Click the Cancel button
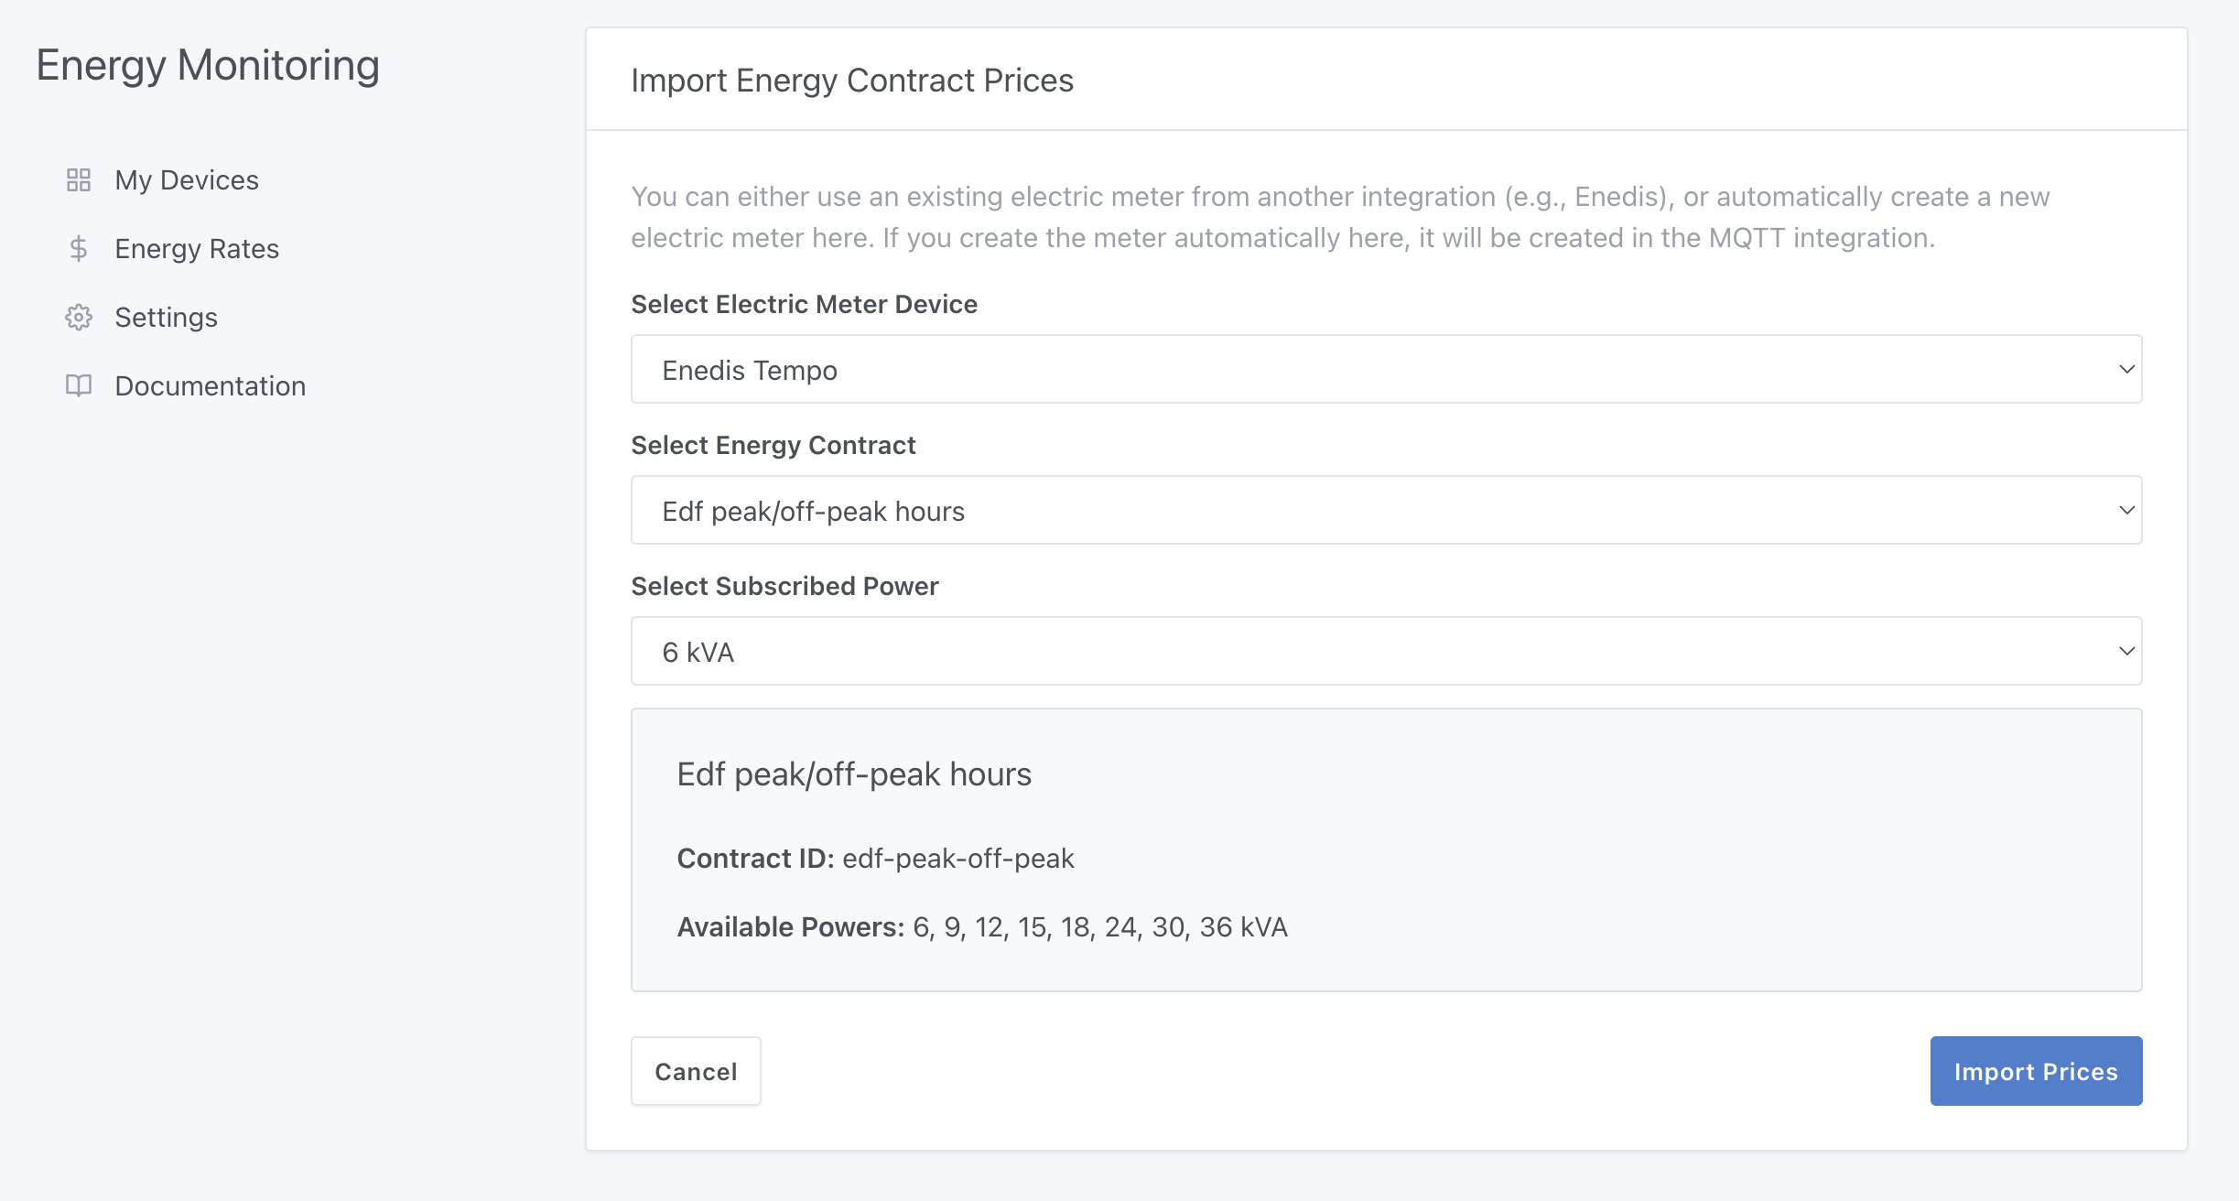Image resolution: width=2239 pixels, height=1201 pixels. [x=695, y=1071]
